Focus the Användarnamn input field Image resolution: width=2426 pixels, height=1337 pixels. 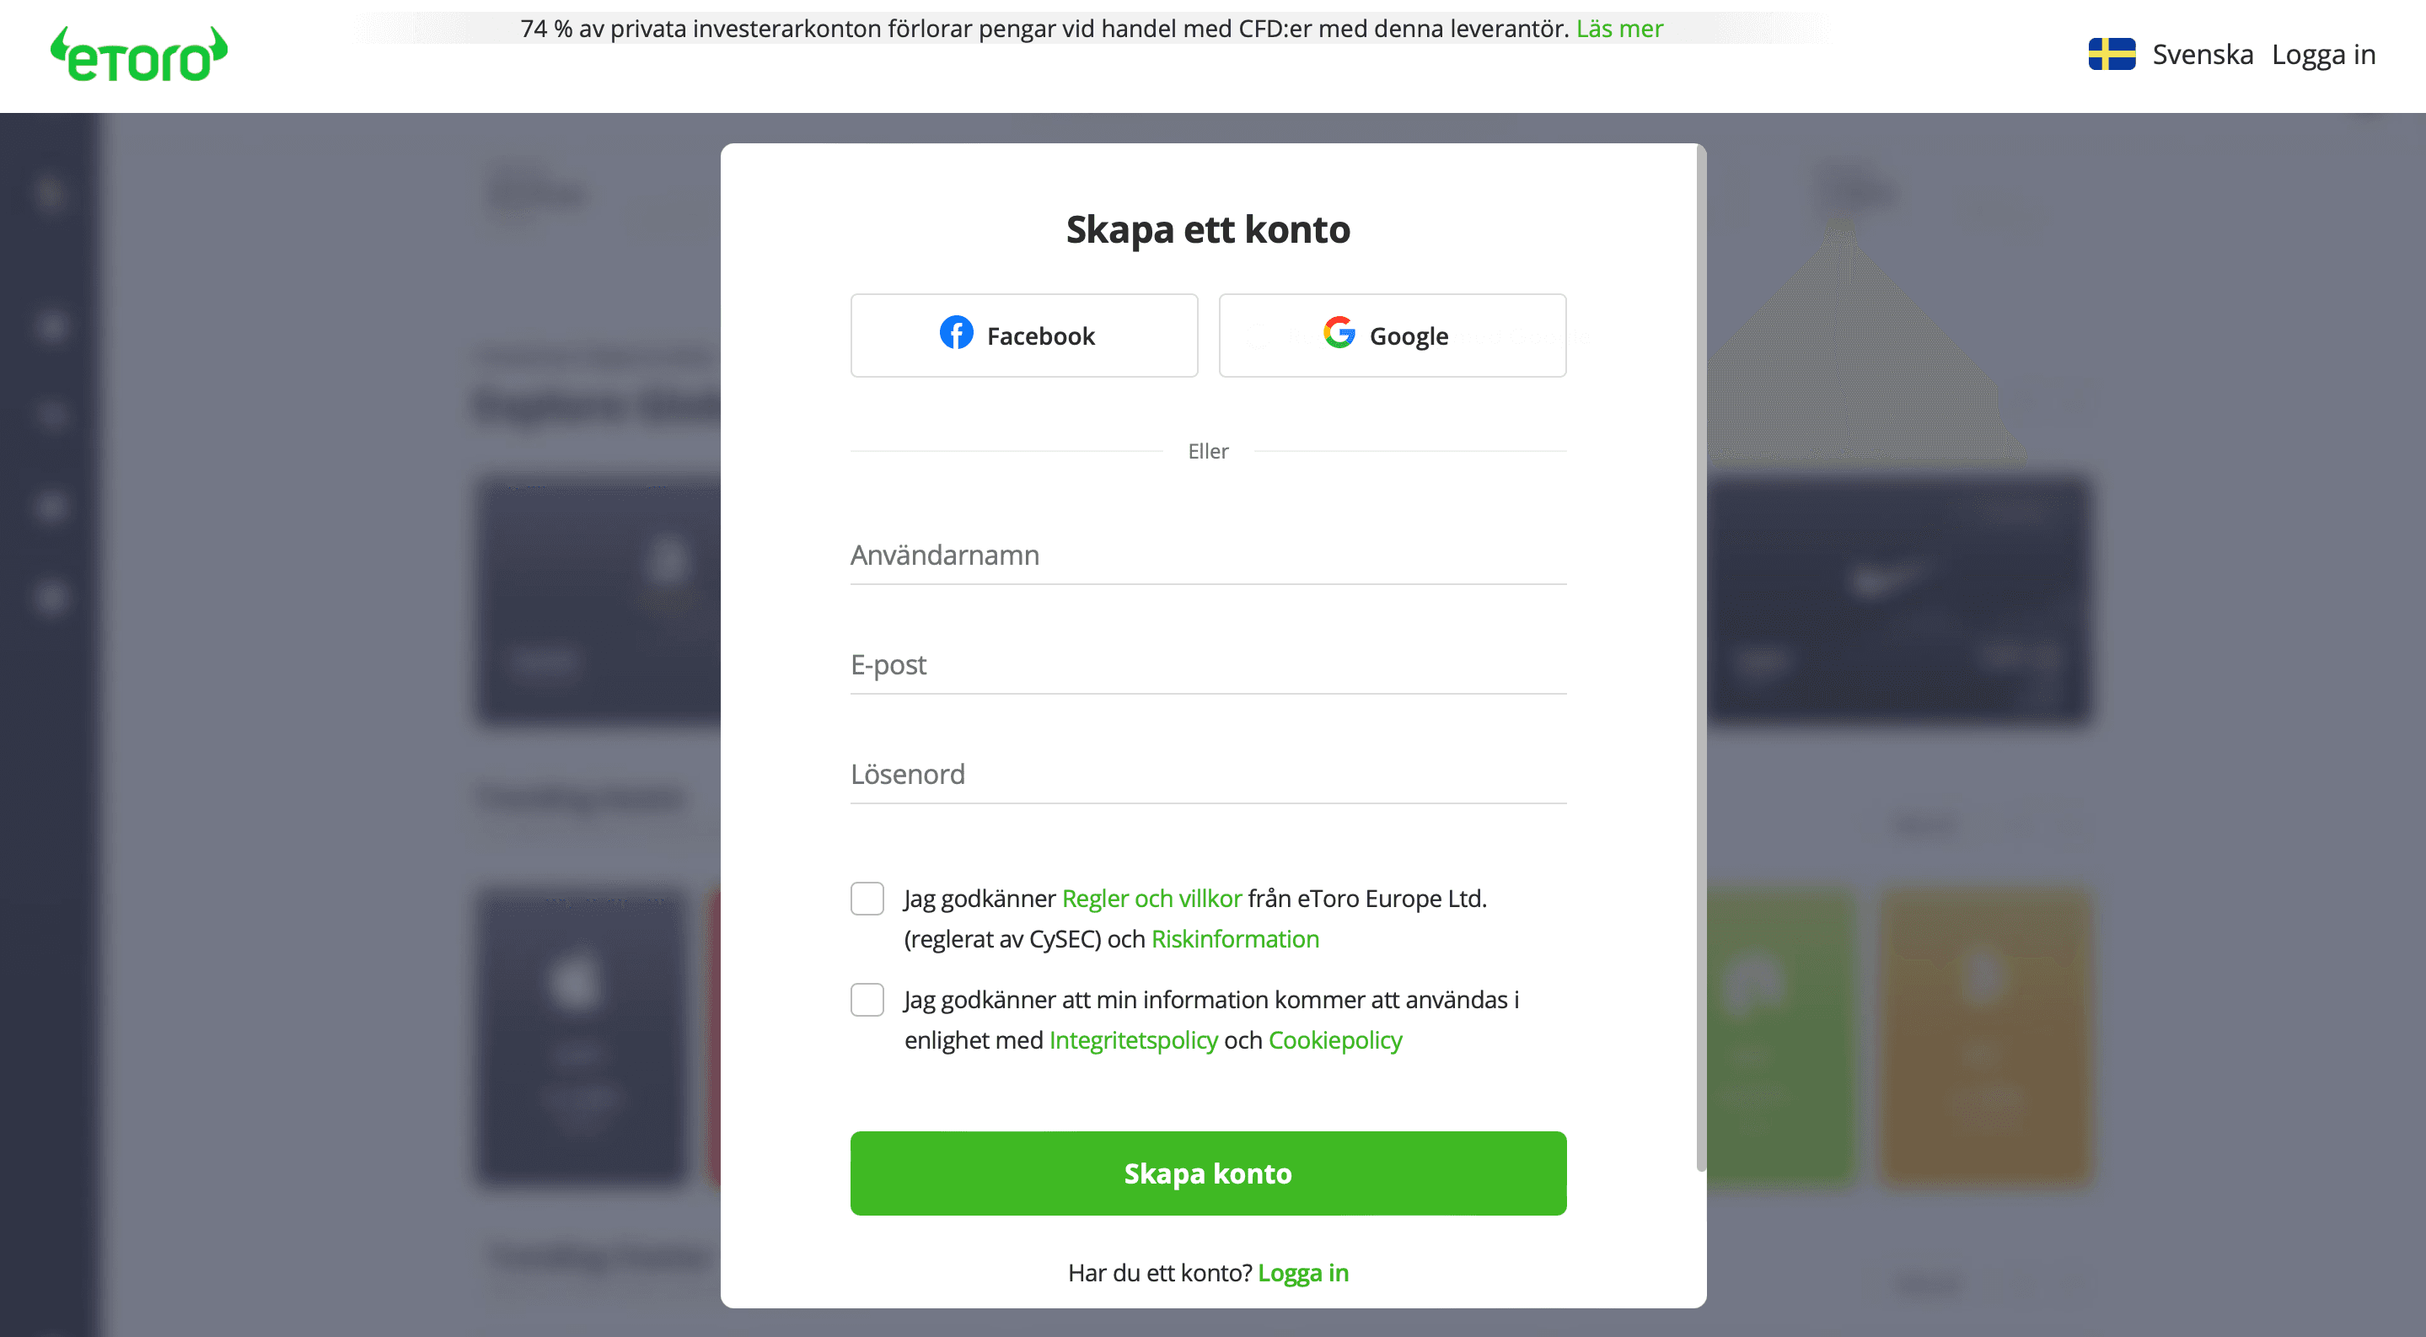(1208, 556)
